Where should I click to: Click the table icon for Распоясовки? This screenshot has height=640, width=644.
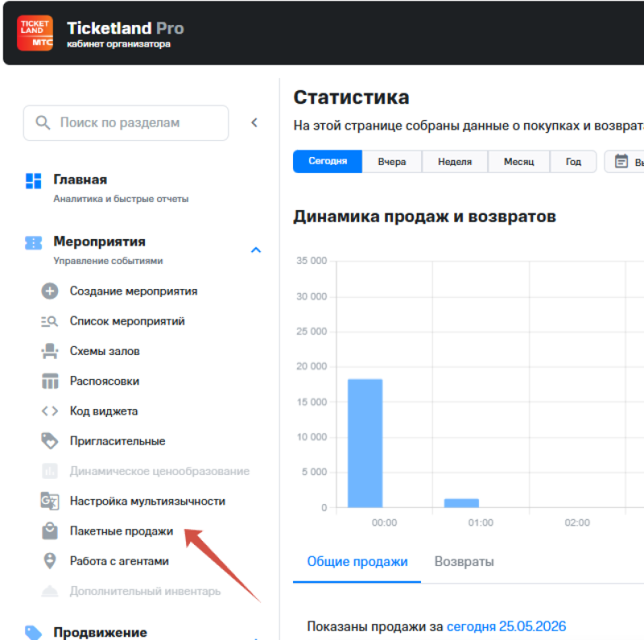(50, 382)
